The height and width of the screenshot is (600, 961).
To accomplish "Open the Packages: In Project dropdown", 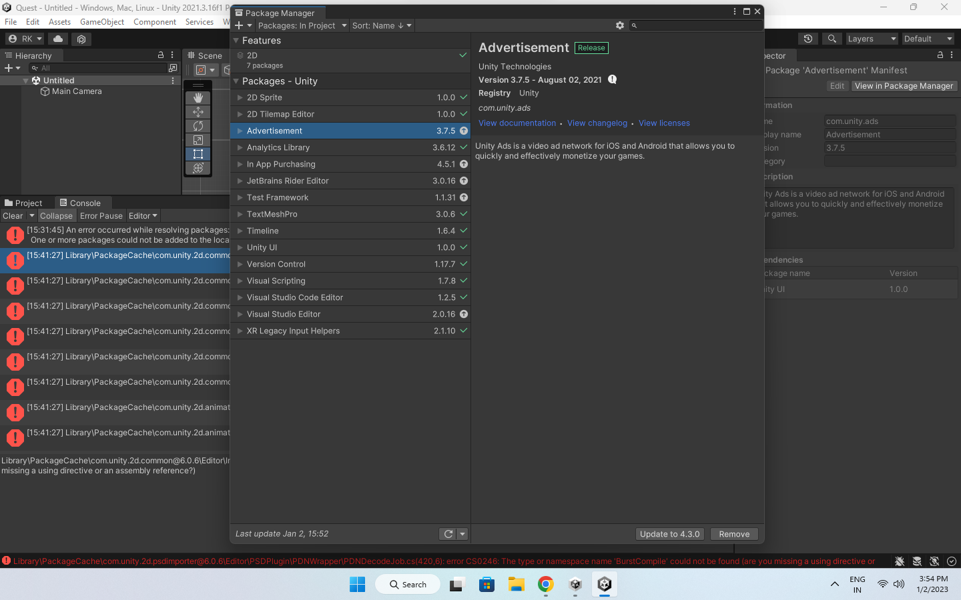I will [x=302, y=25].
